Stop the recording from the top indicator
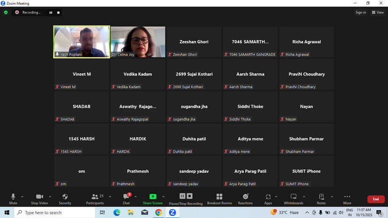The image size is (388, 218). [58, 13]
